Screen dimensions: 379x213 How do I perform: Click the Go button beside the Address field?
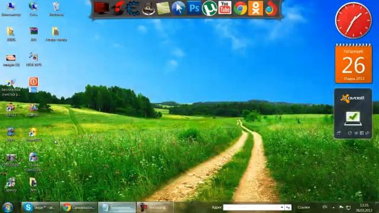click(x=288, y=208)
